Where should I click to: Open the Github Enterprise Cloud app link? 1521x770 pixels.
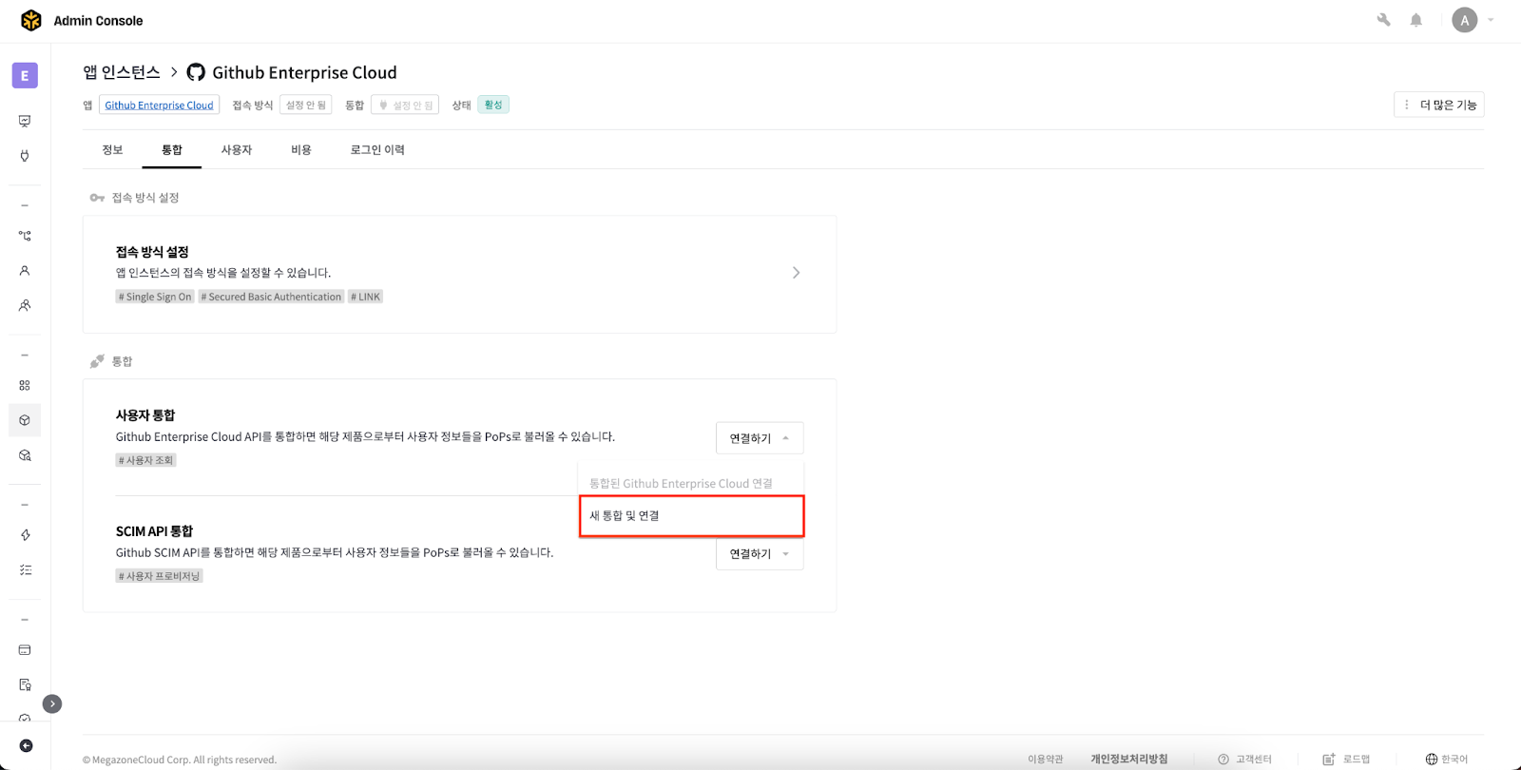(x=159, y=106)
